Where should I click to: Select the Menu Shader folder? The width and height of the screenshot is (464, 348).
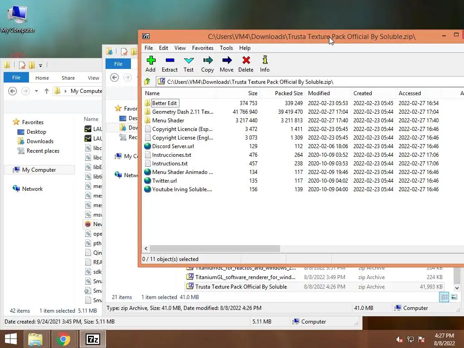point(168,121)
